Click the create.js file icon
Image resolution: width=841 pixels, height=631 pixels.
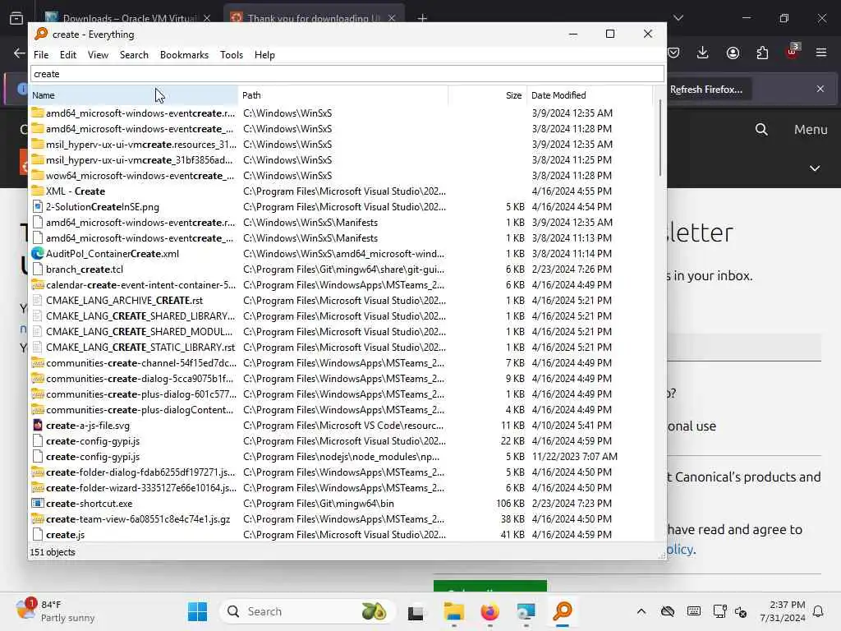tap(38, 534)
